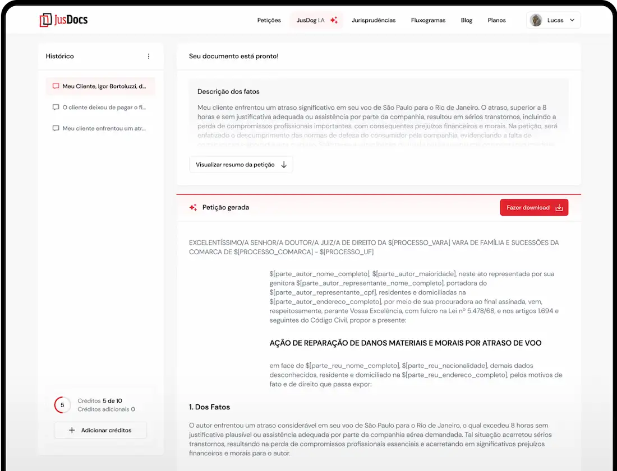This screenshot has width=617, height=471.
Task: Click the Fazer download button
Action: tap(534, 207)
